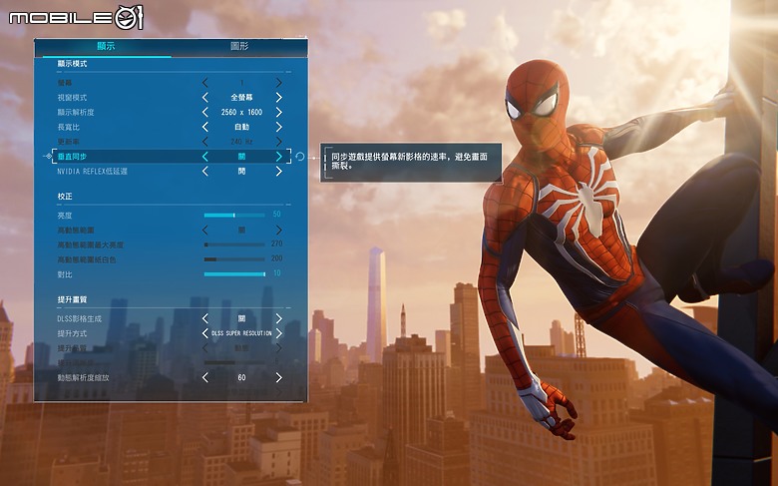Toggle 高動態範圍 with its left arrow

tap(204, 231)
